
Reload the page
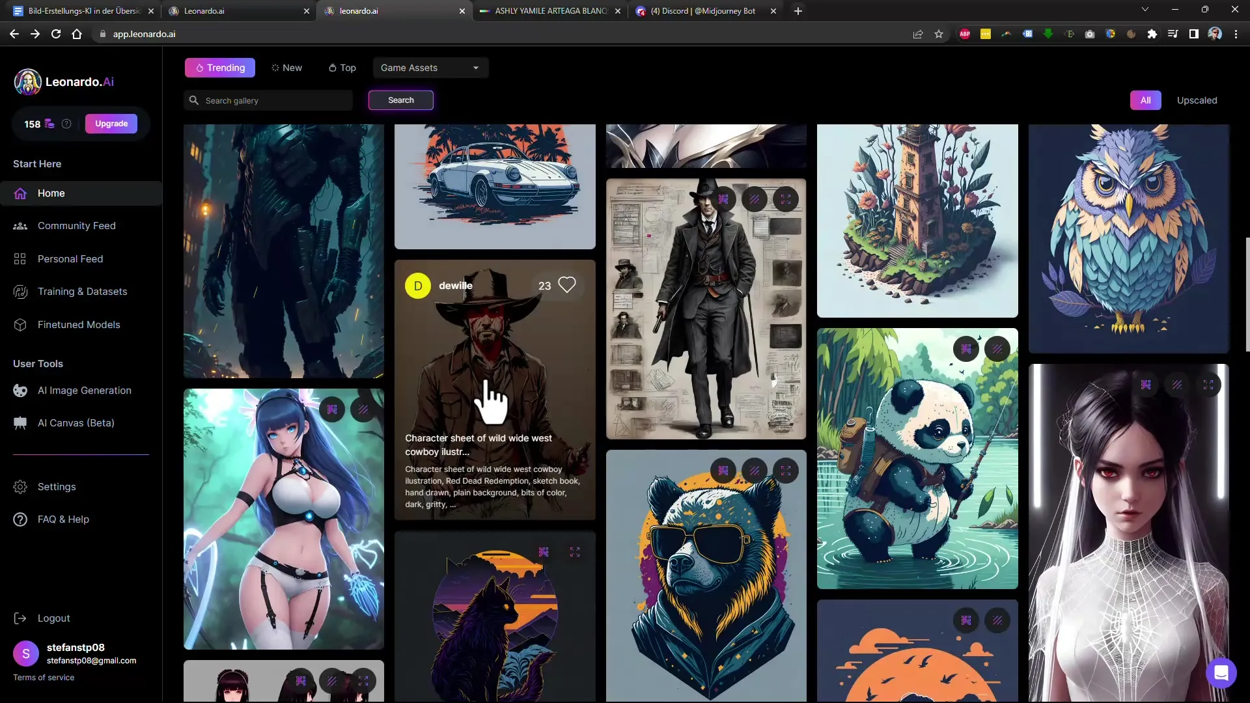(56, 34)
